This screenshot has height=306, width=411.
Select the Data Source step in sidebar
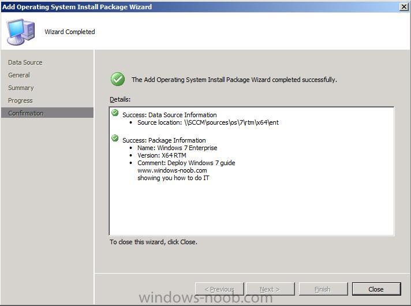[x=25, y=62]
